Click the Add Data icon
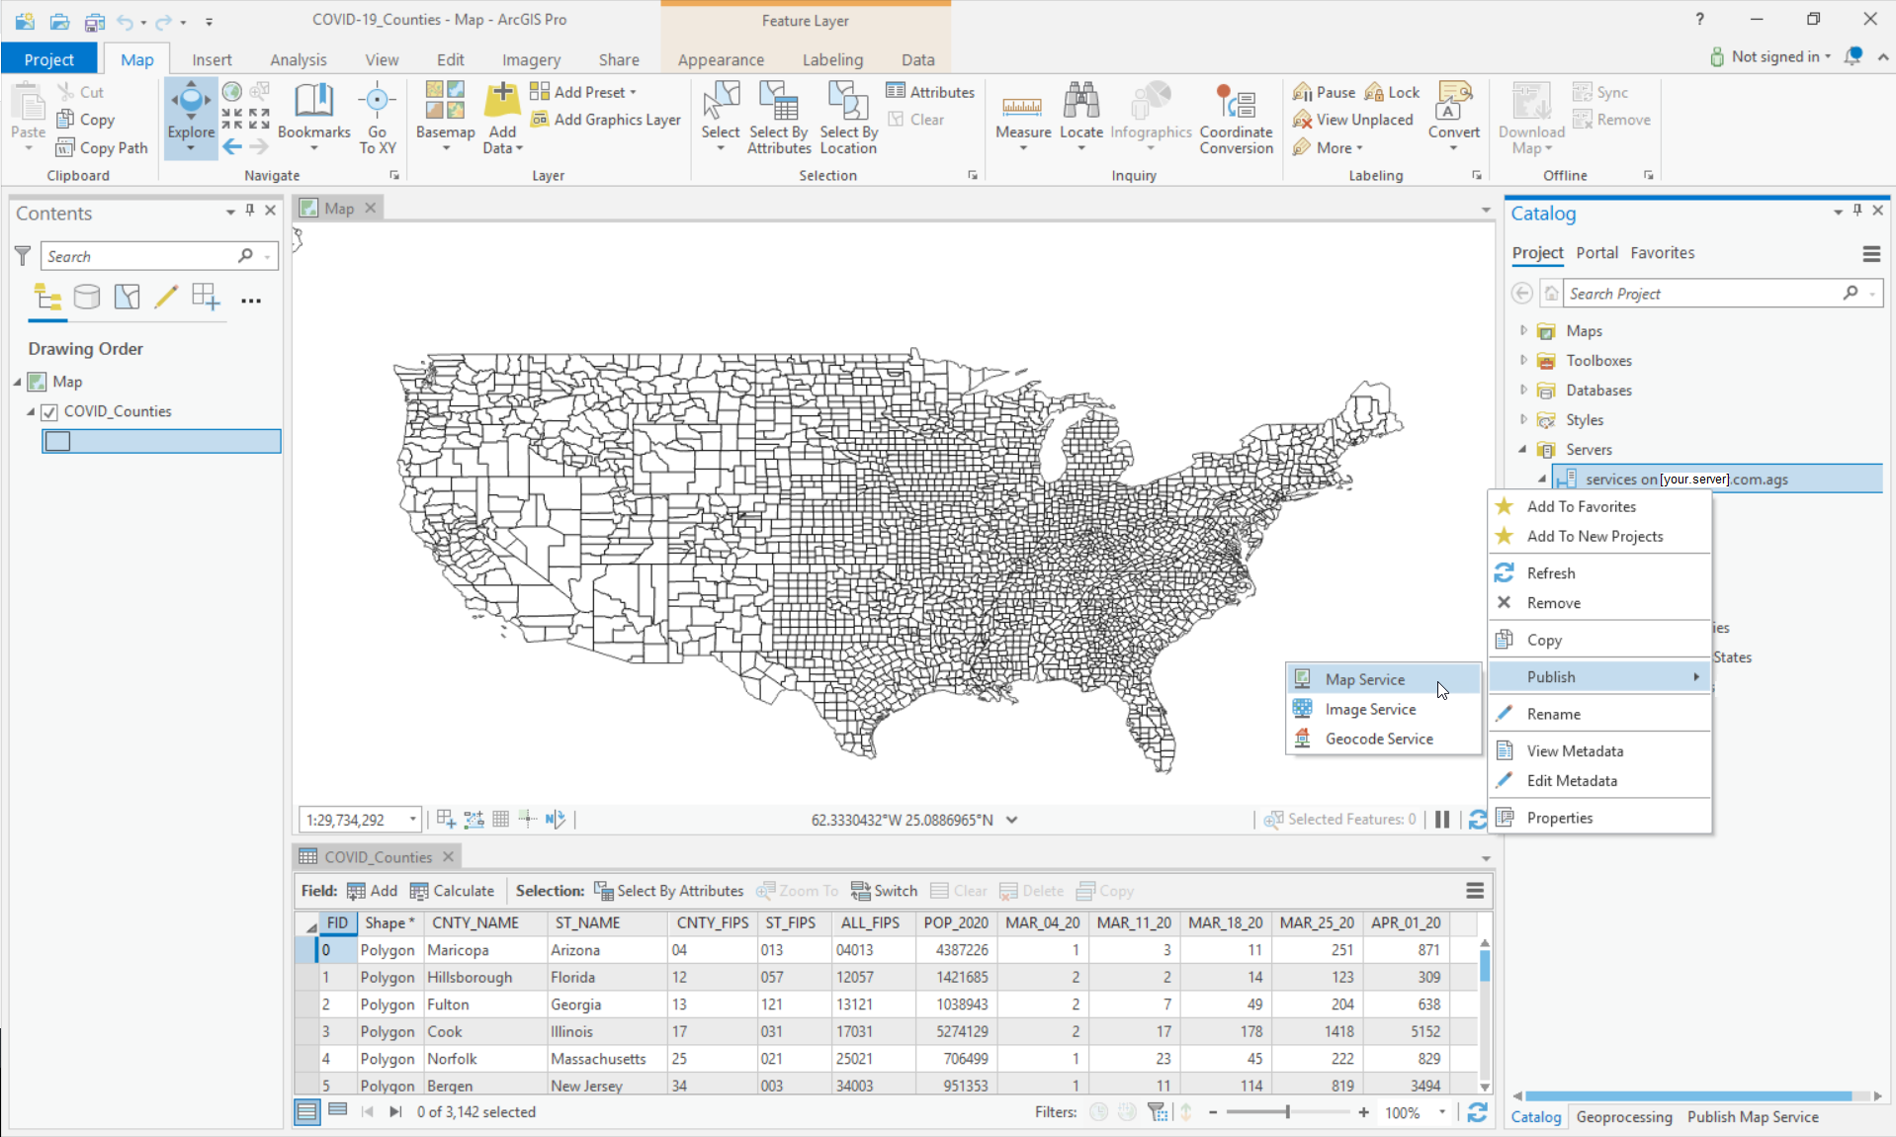Image resolution: width=1896 pixels, height=1137 pixels. pos(502,101)
